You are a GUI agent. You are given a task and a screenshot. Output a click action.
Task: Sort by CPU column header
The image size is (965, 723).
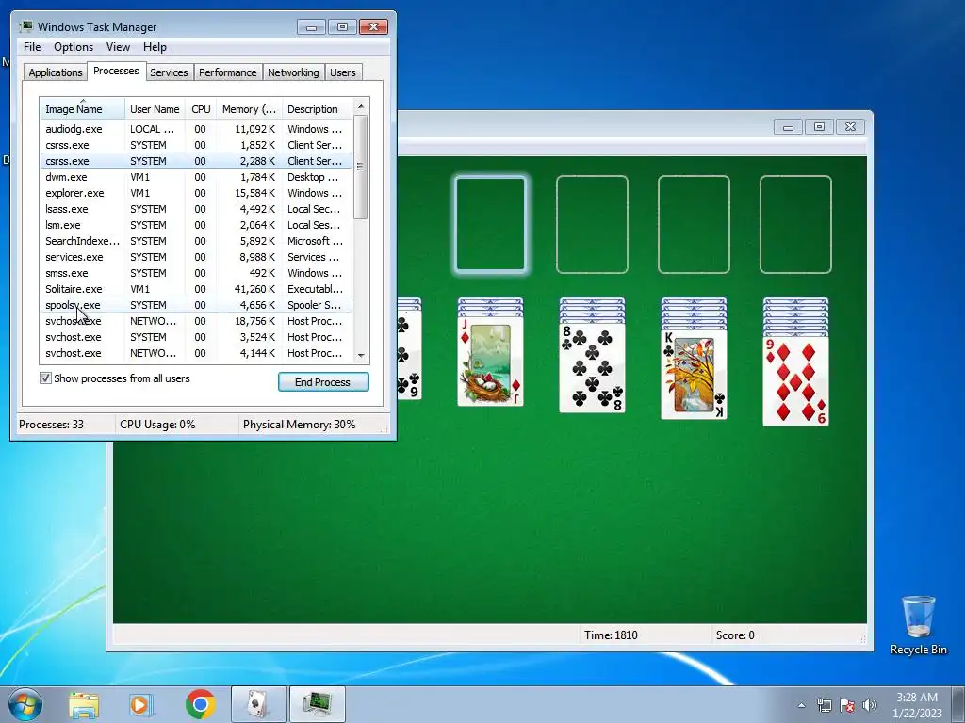coord(201,109)
